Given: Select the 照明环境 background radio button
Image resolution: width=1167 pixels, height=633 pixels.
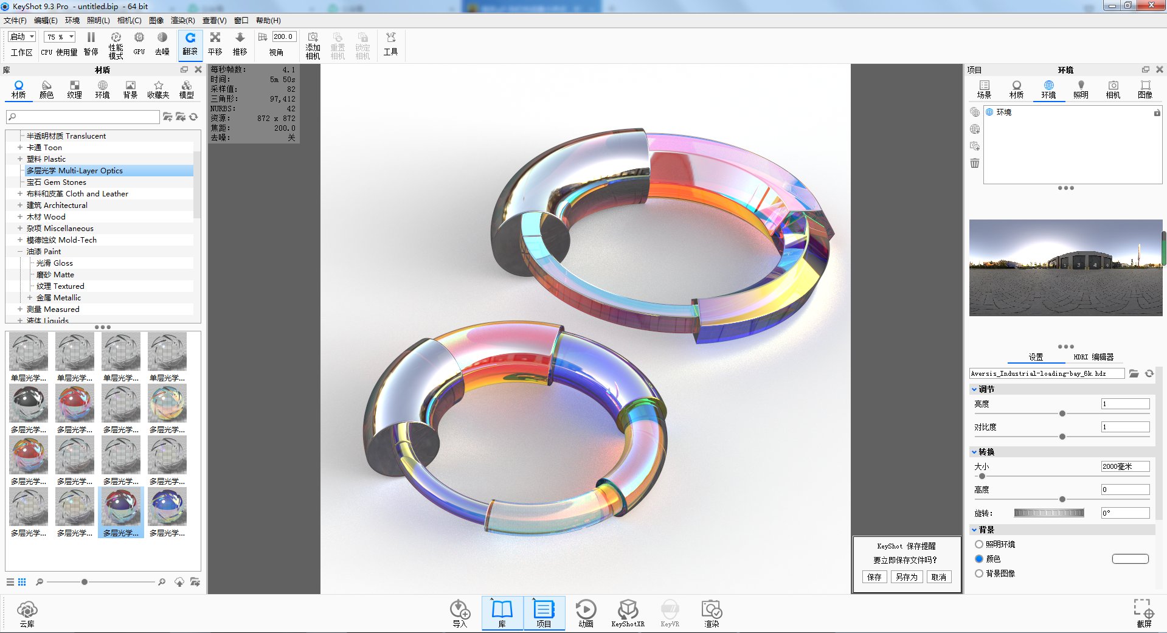Looking at the screenshot, I should tap(979, 544).
